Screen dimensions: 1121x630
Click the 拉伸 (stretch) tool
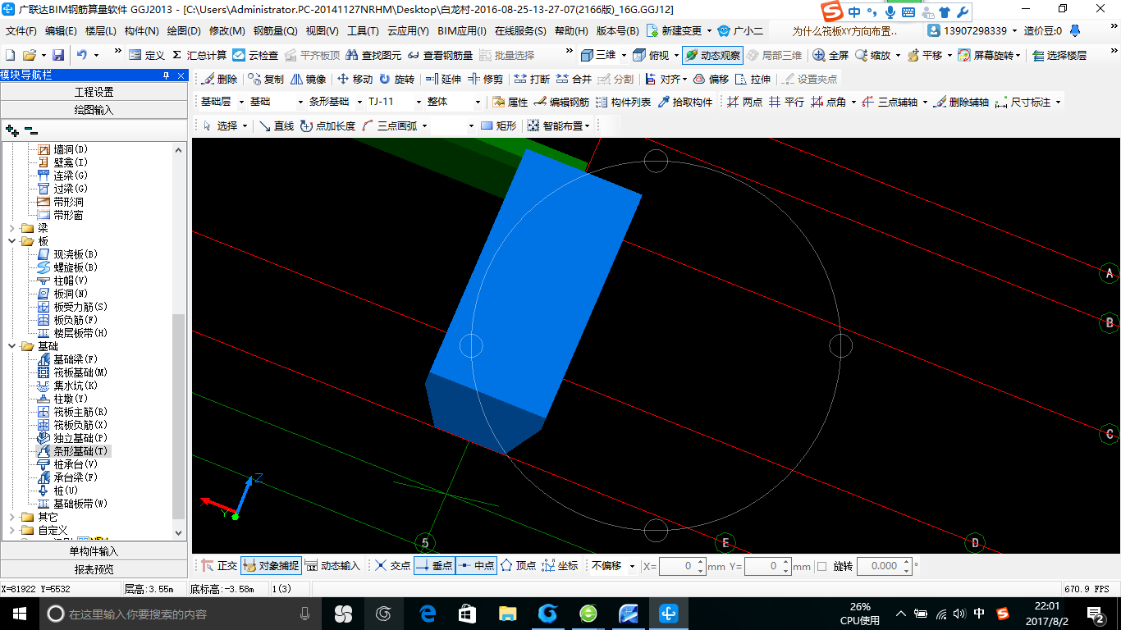753,80
